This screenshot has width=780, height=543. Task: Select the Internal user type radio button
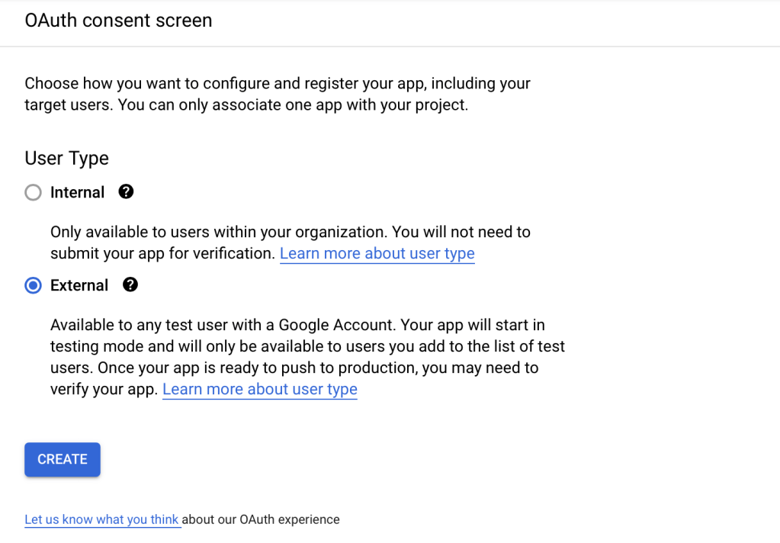click(33, 192)
